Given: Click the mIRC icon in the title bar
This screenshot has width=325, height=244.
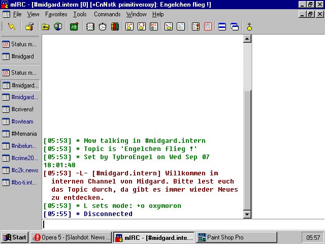Looking at the screenshot, I should (5, 5).
